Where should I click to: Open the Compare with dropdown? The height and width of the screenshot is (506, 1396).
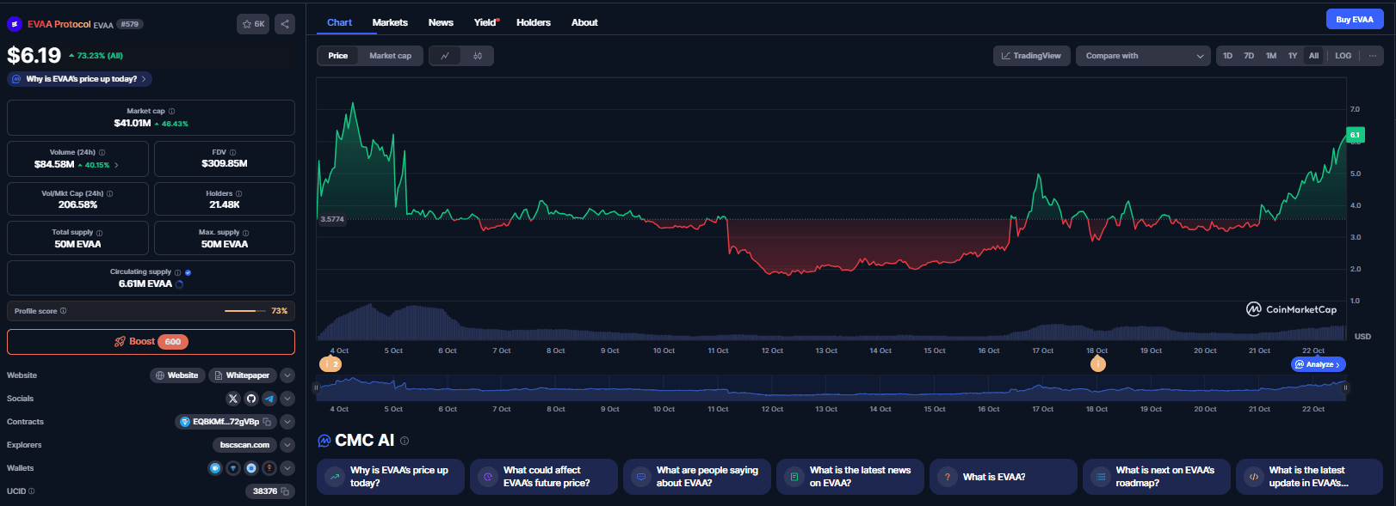(1144, 56)
